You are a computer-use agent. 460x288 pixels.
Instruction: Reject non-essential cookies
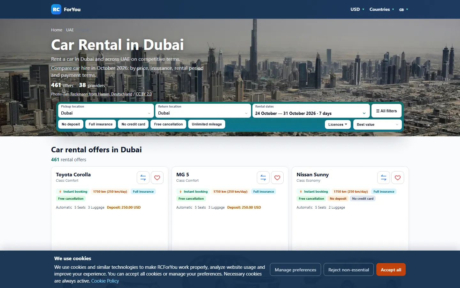[349, 270]
